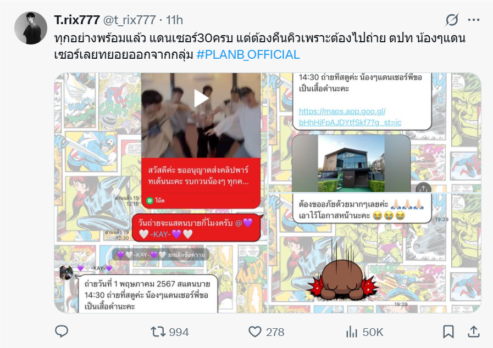Open the maps.app.goo.gl link

[x=350, y=117]
